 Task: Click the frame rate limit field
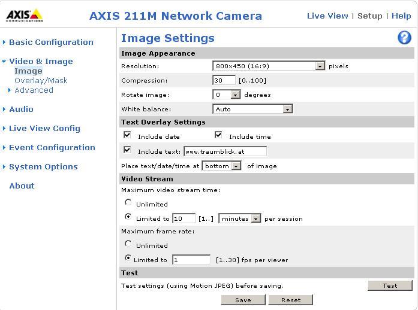tap(191, 260)
